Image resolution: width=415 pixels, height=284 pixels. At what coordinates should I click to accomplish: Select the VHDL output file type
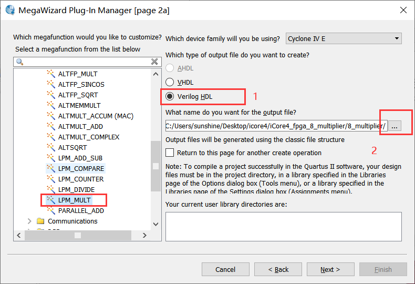tap(170, 82)
